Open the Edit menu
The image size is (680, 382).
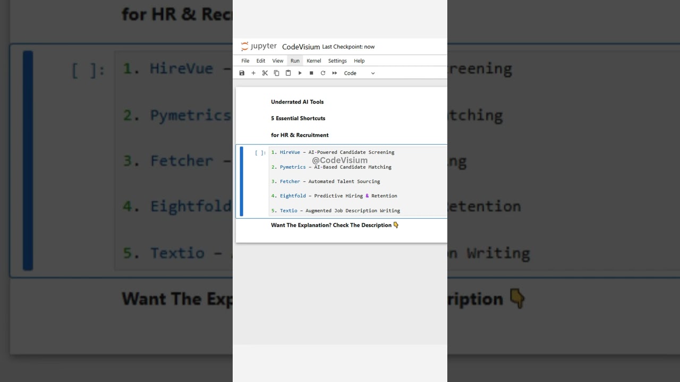coord(261,61)
